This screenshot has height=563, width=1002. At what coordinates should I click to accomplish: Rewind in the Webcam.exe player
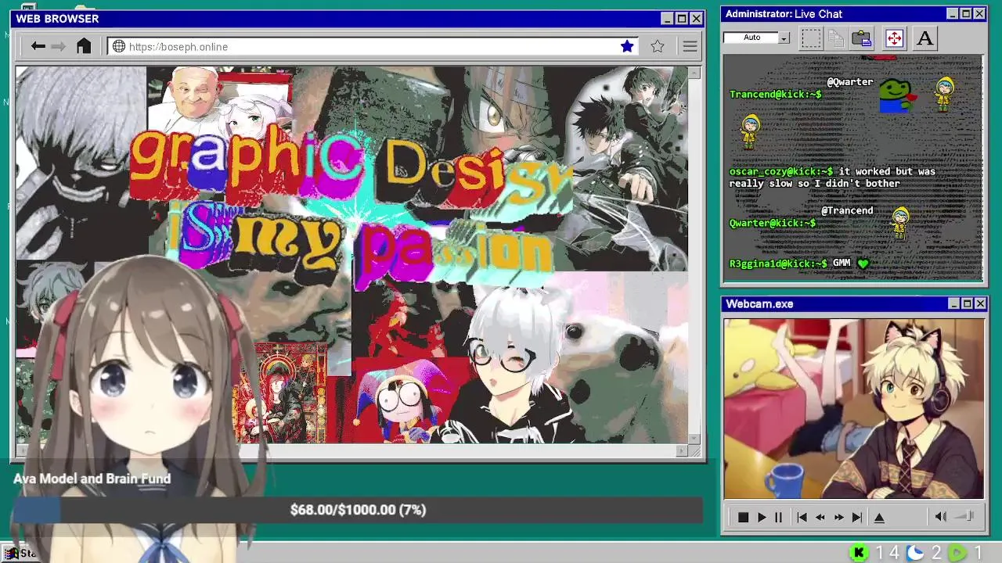pyautogui.click(x=820, y=517)
